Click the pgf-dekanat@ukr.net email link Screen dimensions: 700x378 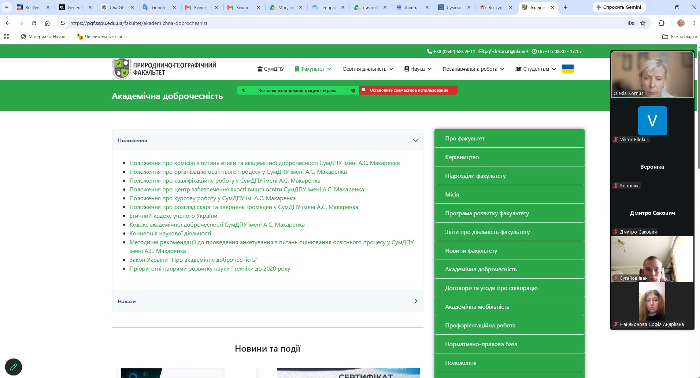click(x=503, y=51)
